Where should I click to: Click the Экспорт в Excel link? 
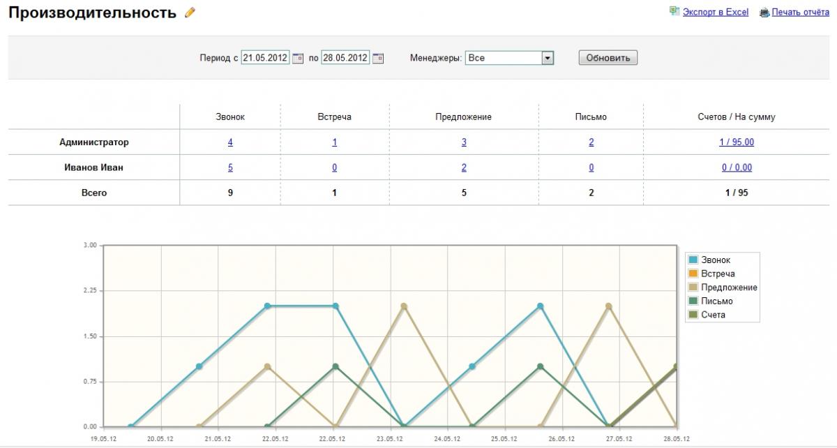point(715,12)
